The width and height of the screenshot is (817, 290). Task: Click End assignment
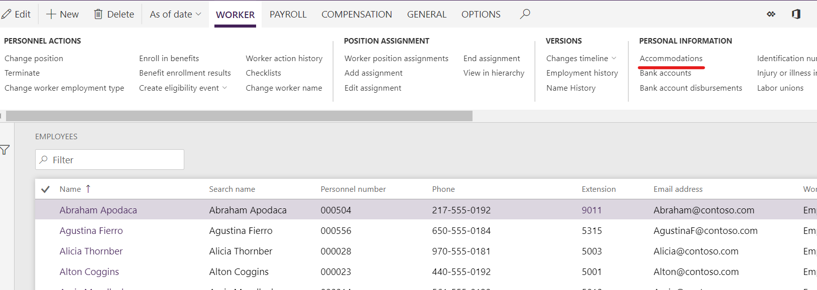click(x=492, y=58)
